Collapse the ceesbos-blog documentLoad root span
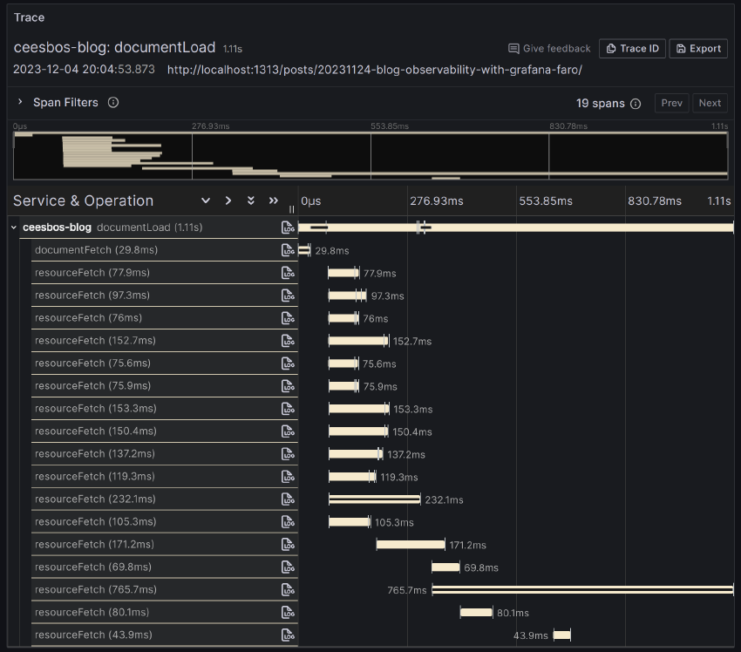The image size is (741, 652). [x=14, y=228]
